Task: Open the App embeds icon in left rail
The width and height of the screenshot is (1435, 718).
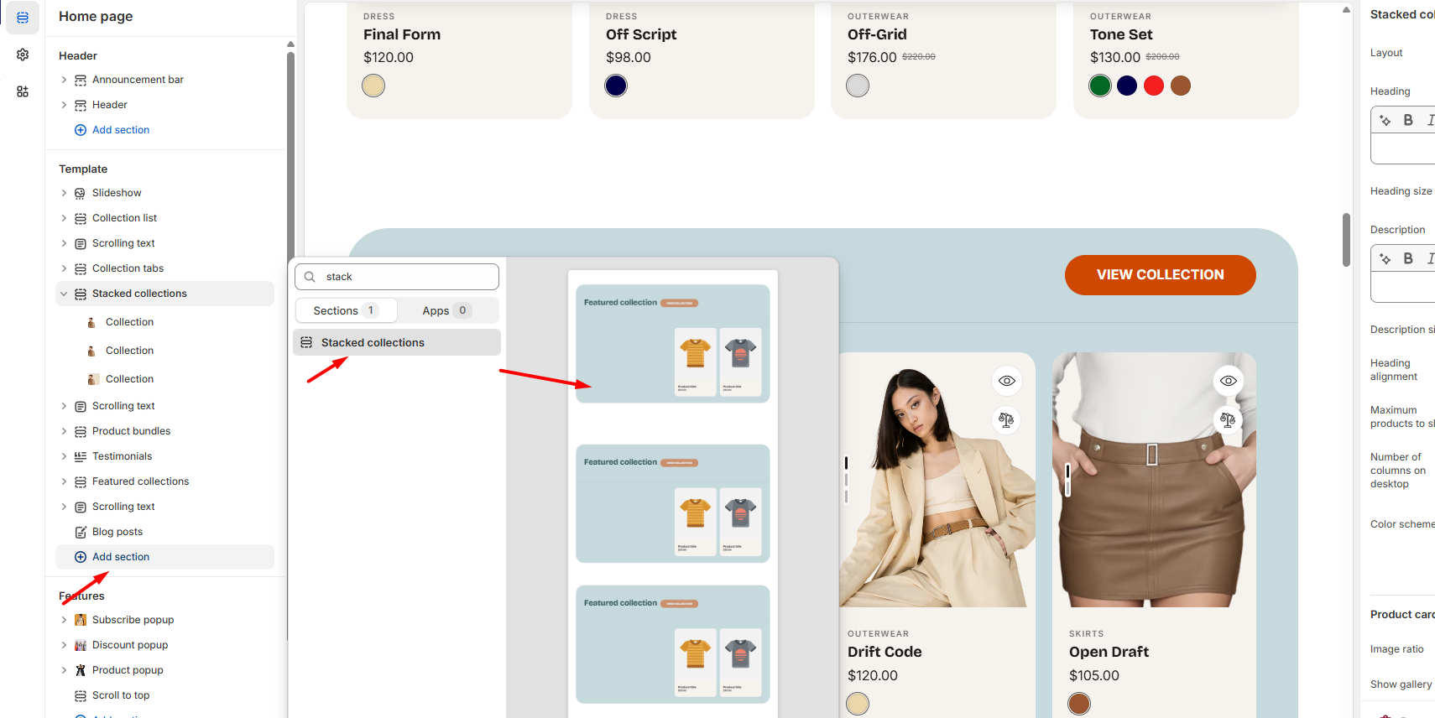Action: pyautogui.click(x=23, y=91)
